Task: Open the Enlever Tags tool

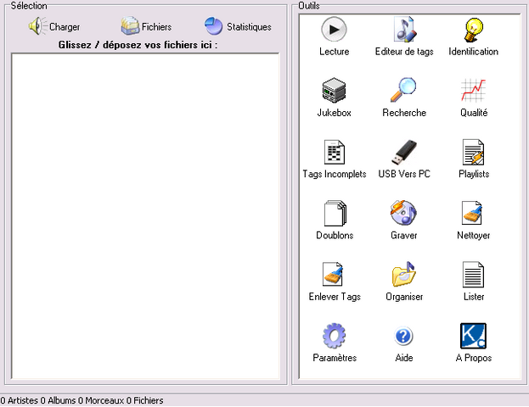Action: point(334,282)
